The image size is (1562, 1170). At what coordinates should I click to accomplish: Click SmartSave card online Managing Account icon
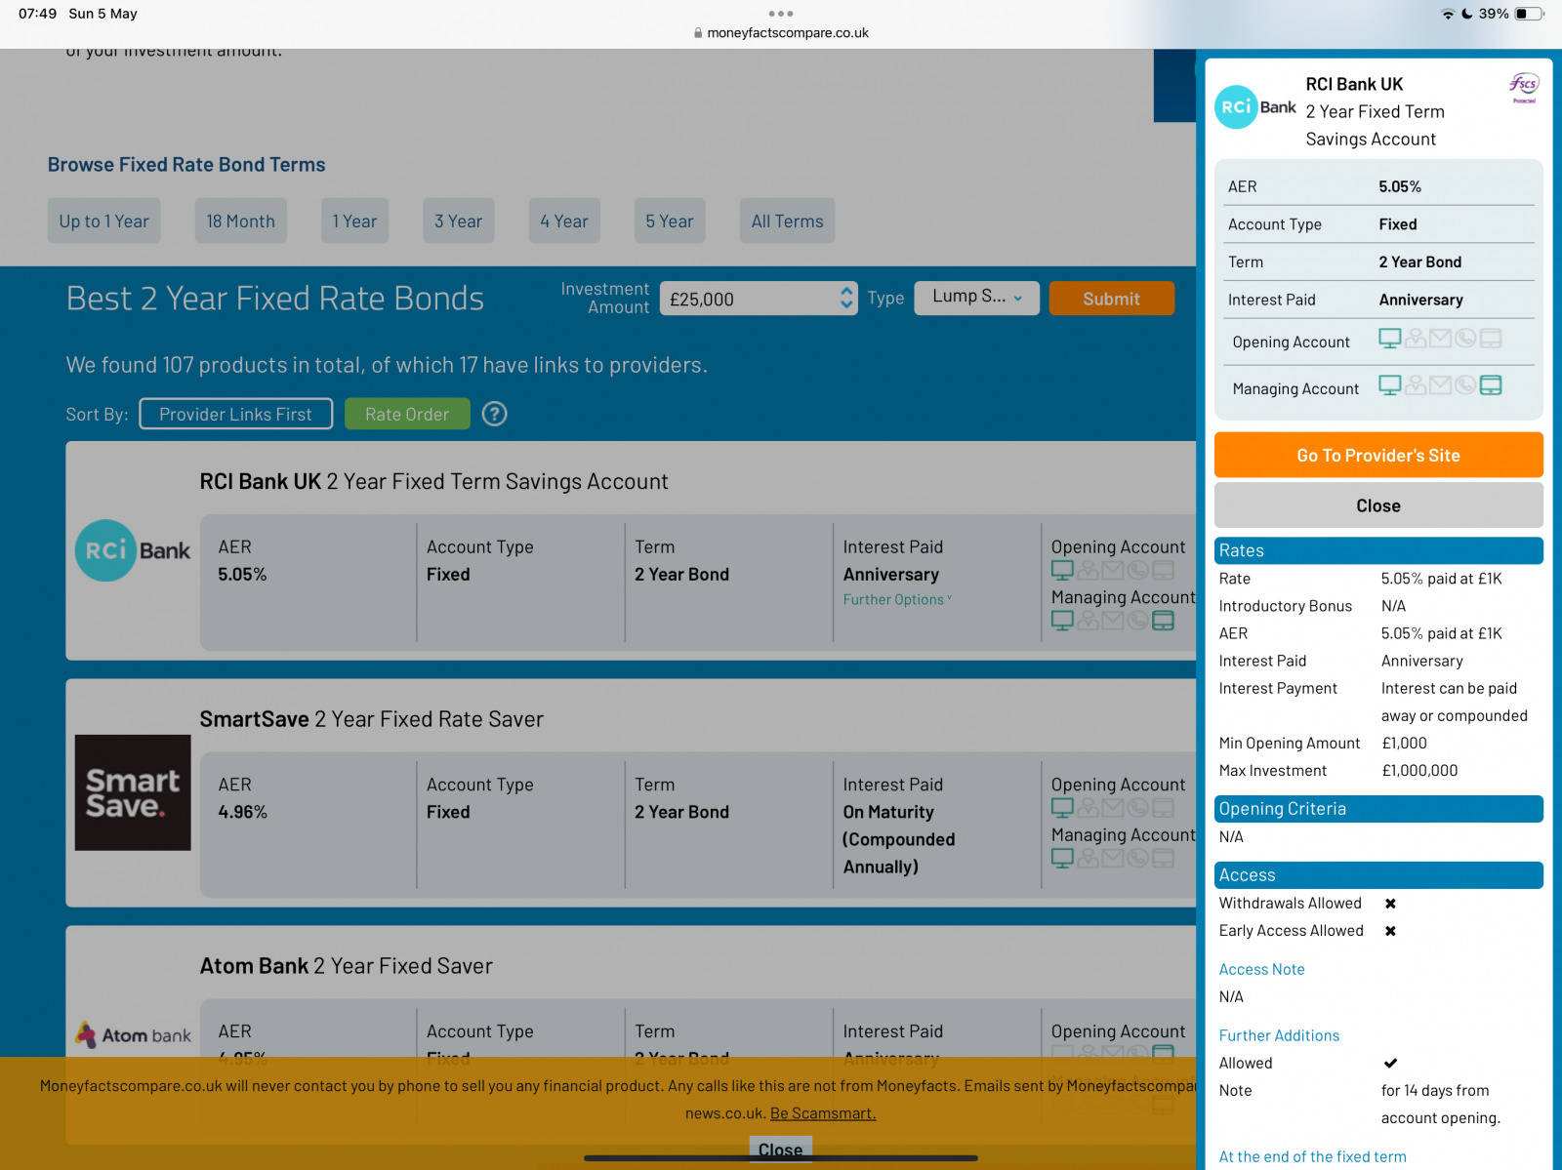(1062, 859)
